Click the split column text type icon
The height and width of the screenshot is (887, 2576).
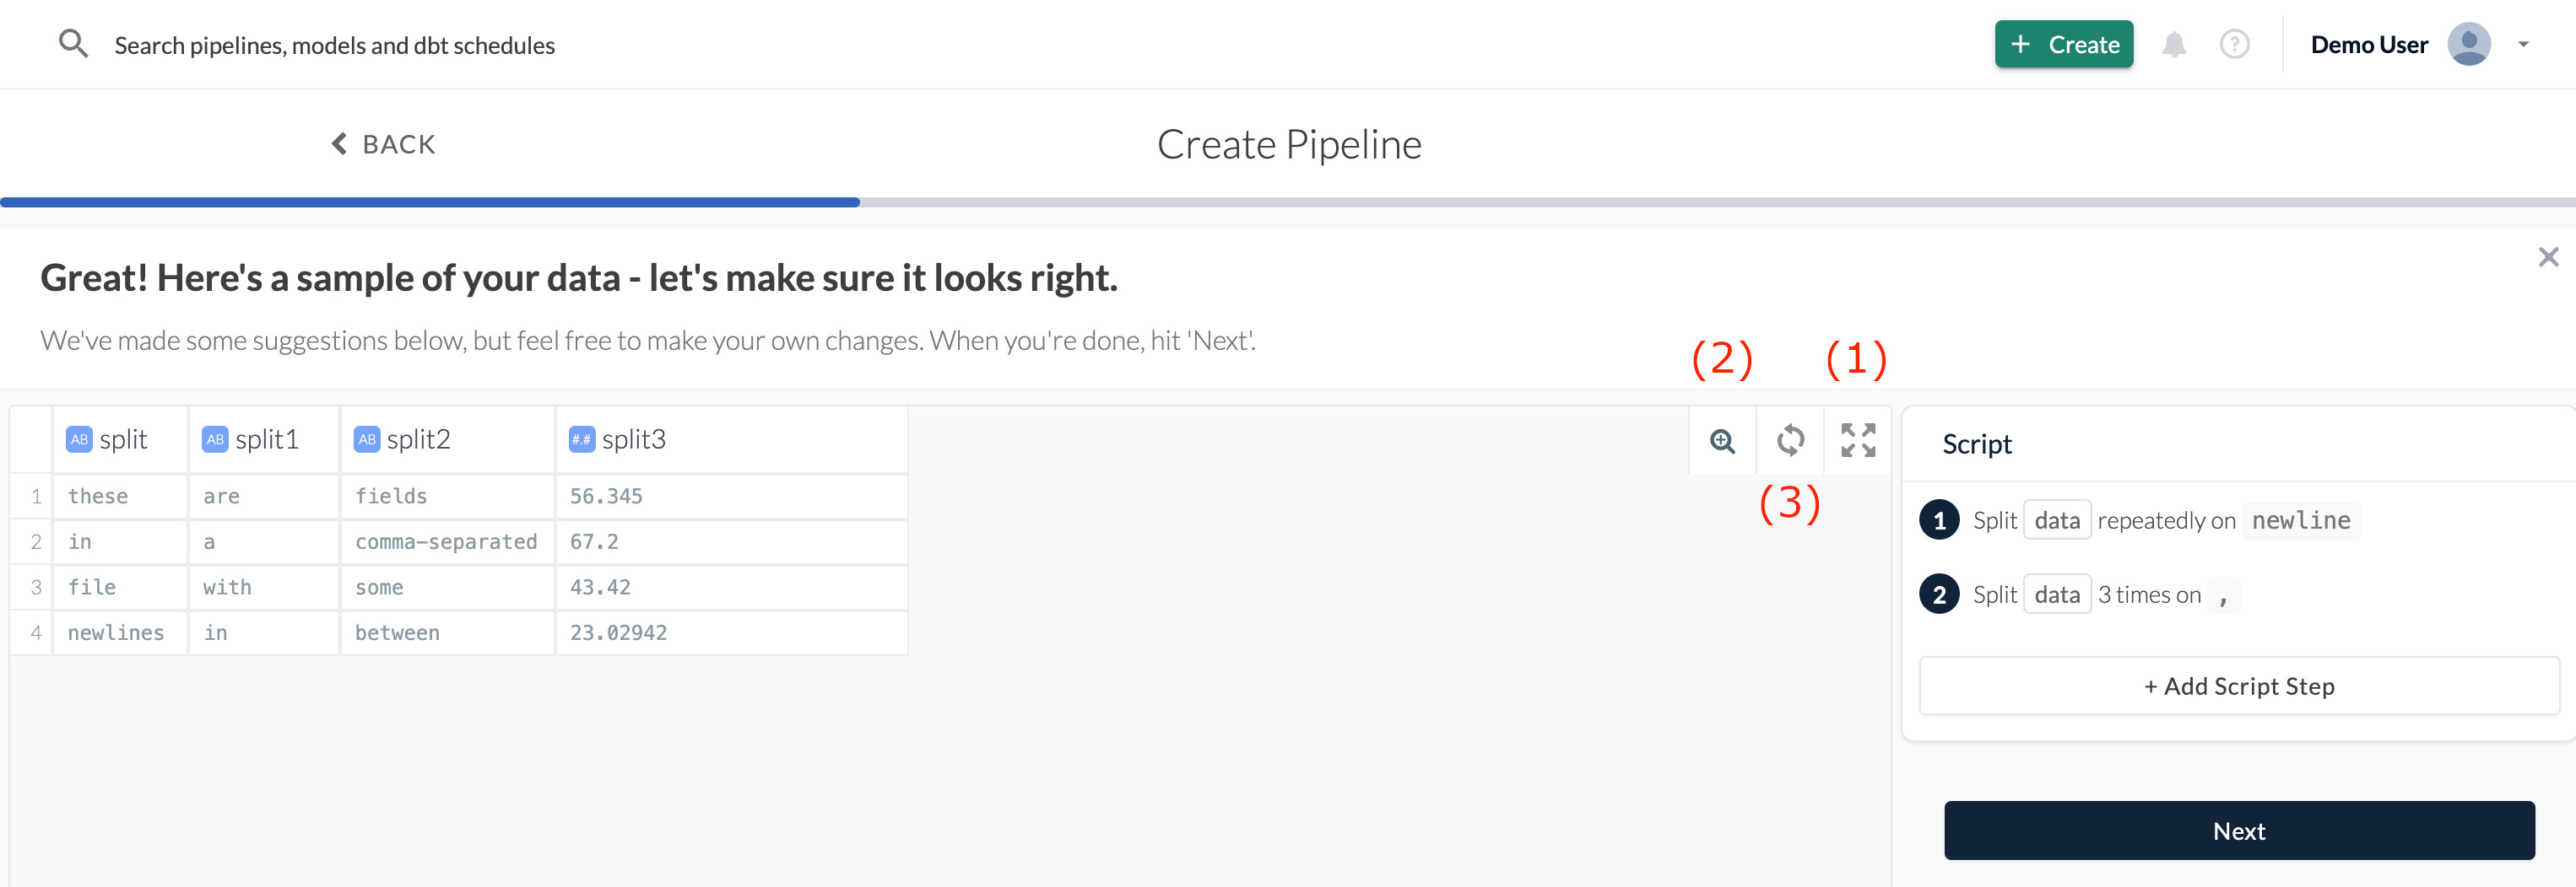coord(79,439)
